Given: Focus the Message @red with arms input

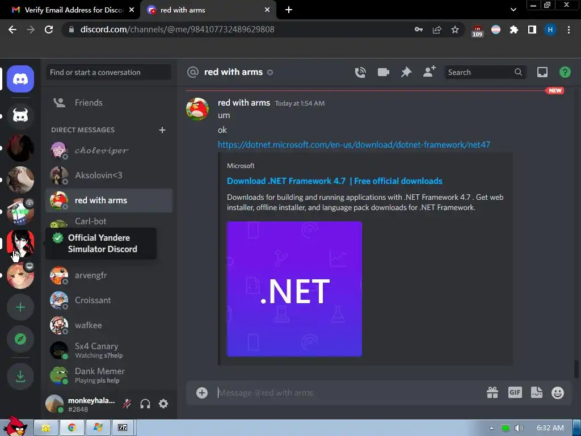Looking at the screenshot, I should [x=348, y=393].
